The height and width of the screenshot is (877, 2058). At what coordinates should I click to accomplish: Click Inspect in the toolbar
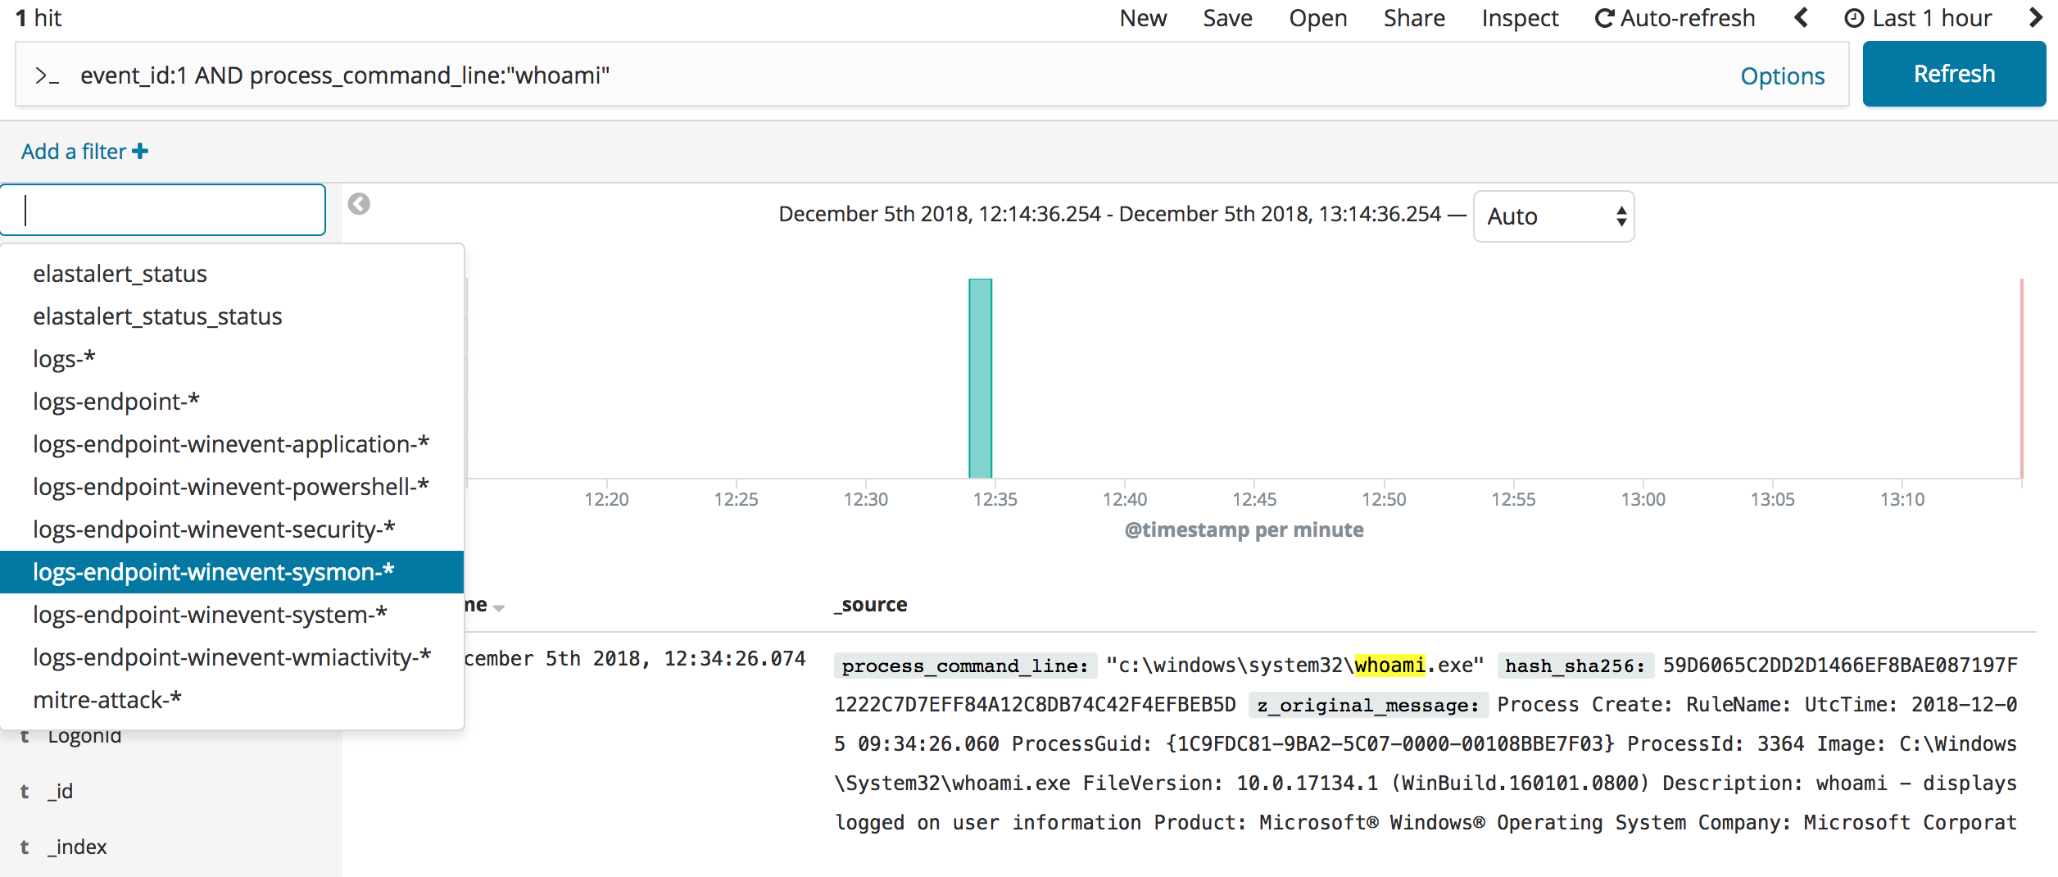click(x=1520, y=17)
